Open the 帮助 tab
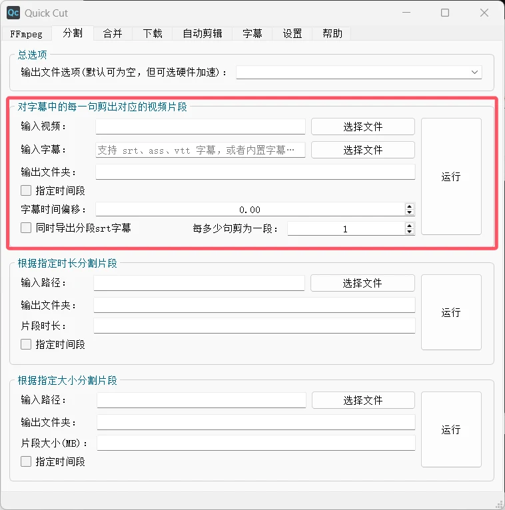 (332, 33)
